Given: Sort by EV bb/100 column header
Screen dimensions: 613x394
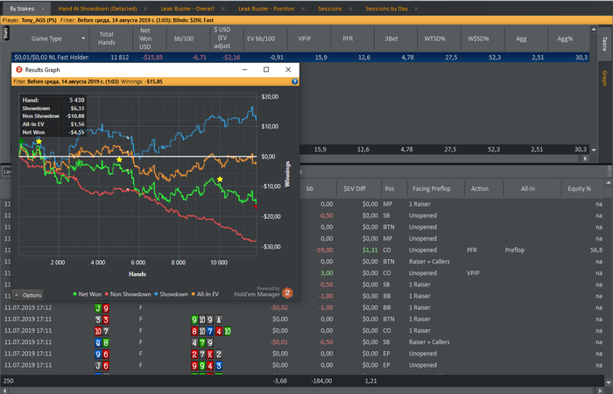Looking at the screenshot, I should click(x=261, y=39).
